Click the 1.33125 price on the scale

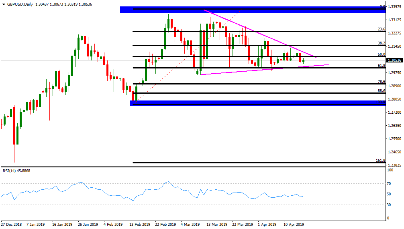(x=394, y=20)
